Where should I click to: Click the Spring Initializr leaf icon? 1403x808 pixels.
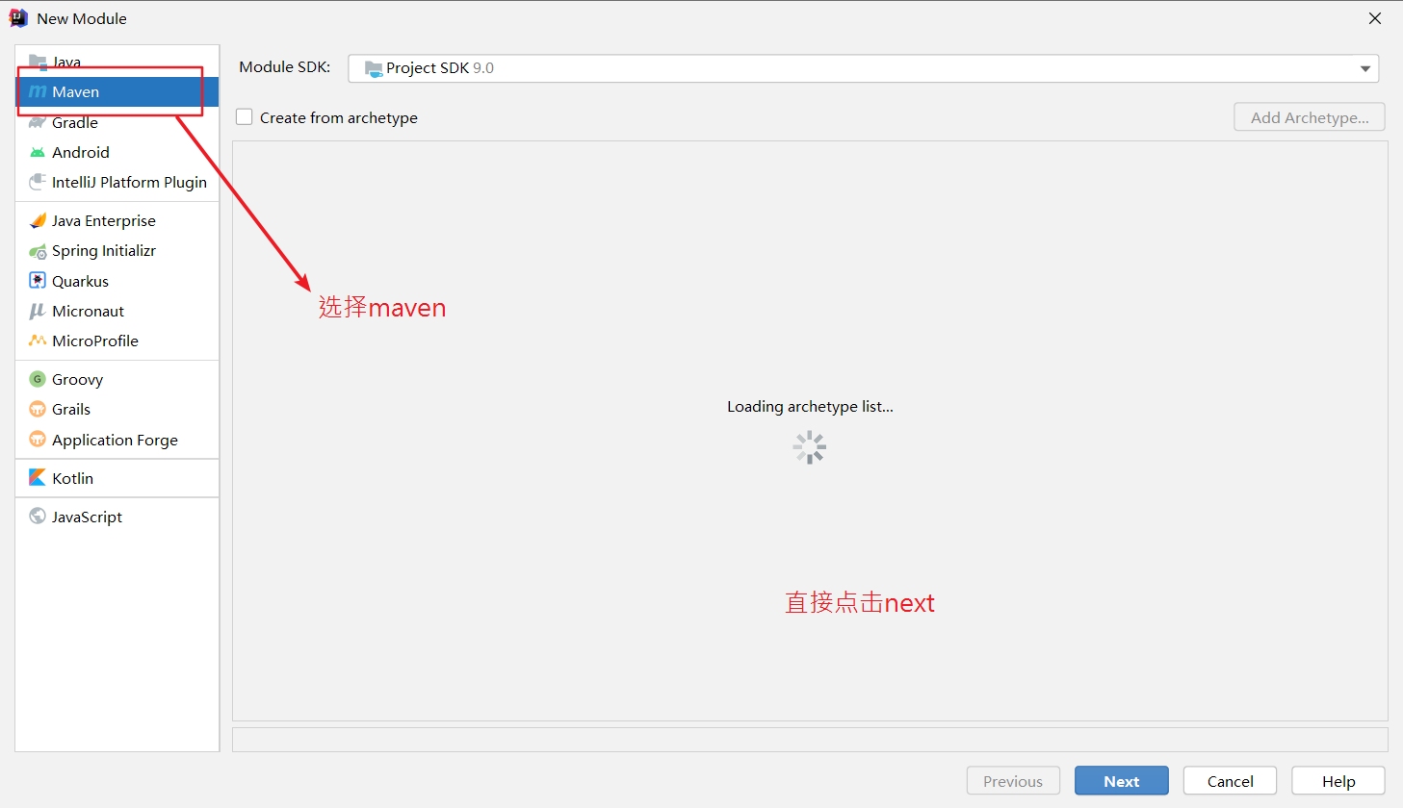38,251
